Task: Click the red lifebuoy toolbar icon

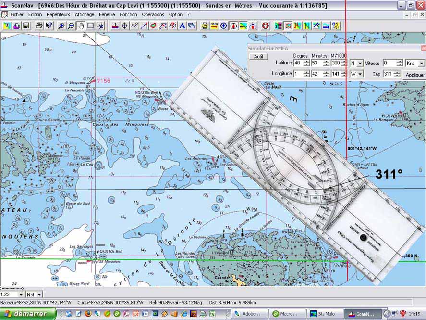Action: click(266, 26)
